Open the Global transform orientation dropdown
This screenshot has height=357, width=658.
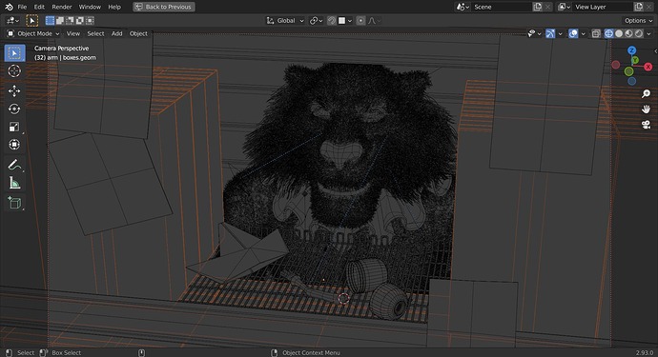coord(285,21)
